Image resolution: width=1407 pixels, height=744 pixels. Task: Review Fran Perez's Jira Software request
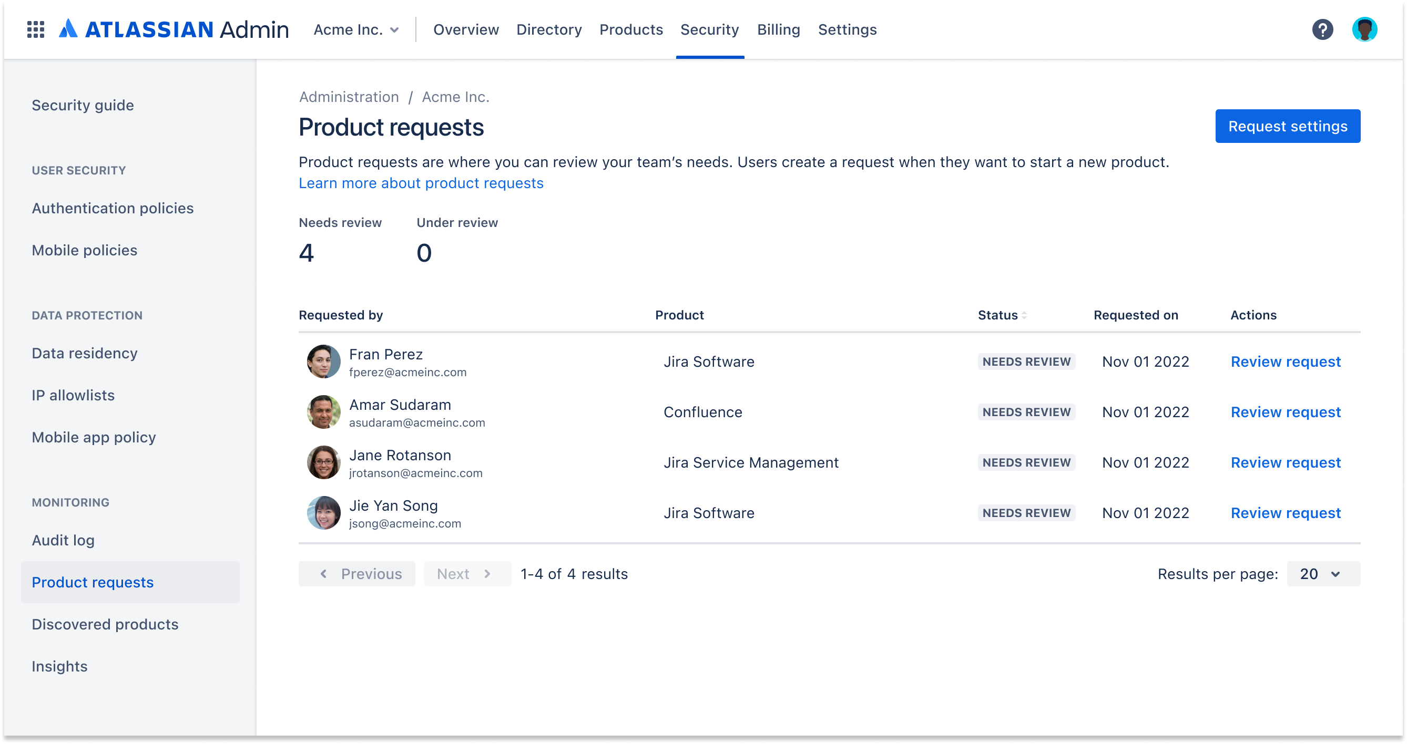pyautogui.click(x=1286, y=361)
